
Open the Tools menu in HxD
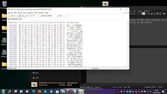pos(35,13)
